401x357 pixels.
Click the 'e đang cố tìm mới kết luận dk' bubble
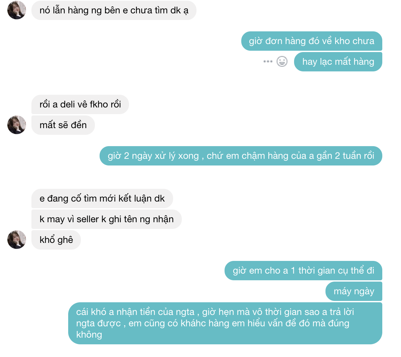[x=102, y=199]
